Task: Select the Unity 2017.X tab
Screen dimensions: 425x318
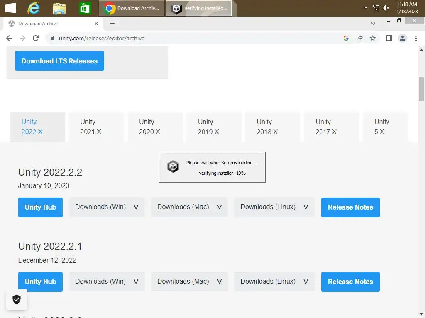Action: click(332, 127)
